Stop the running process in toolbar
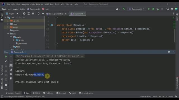The width and height of the screenshot is (179, 100). tap(162, 9)
